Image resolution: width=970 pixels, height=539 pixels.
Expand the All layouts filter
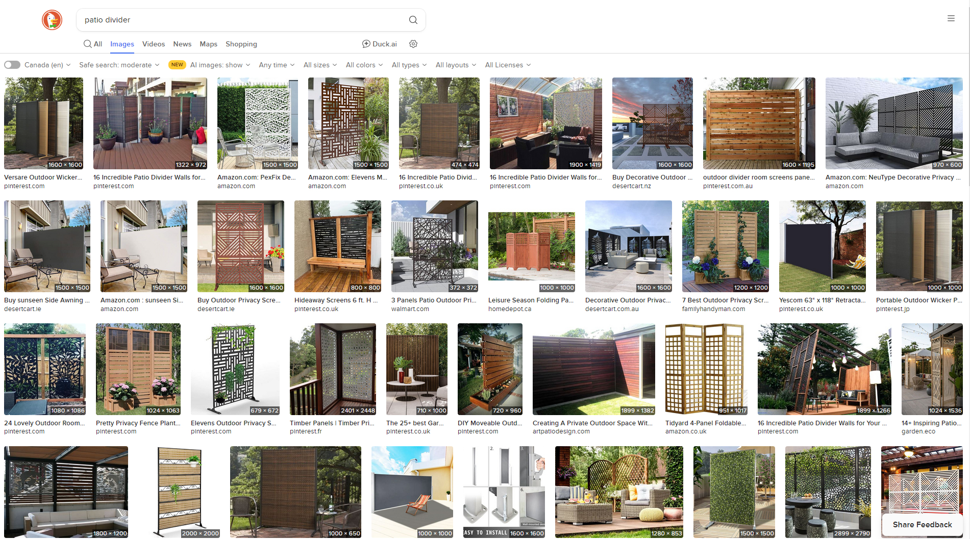[x=456, y=65]
